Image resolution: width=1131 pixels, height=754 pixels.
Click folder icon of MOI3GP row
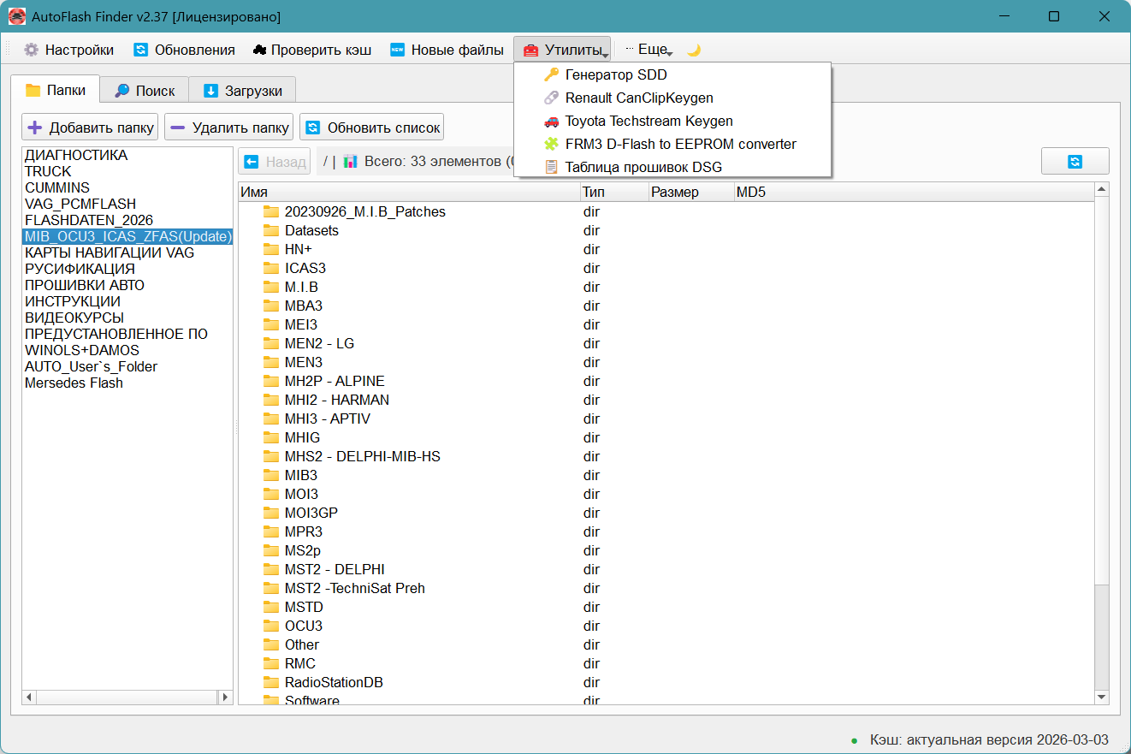coord(271,513)
